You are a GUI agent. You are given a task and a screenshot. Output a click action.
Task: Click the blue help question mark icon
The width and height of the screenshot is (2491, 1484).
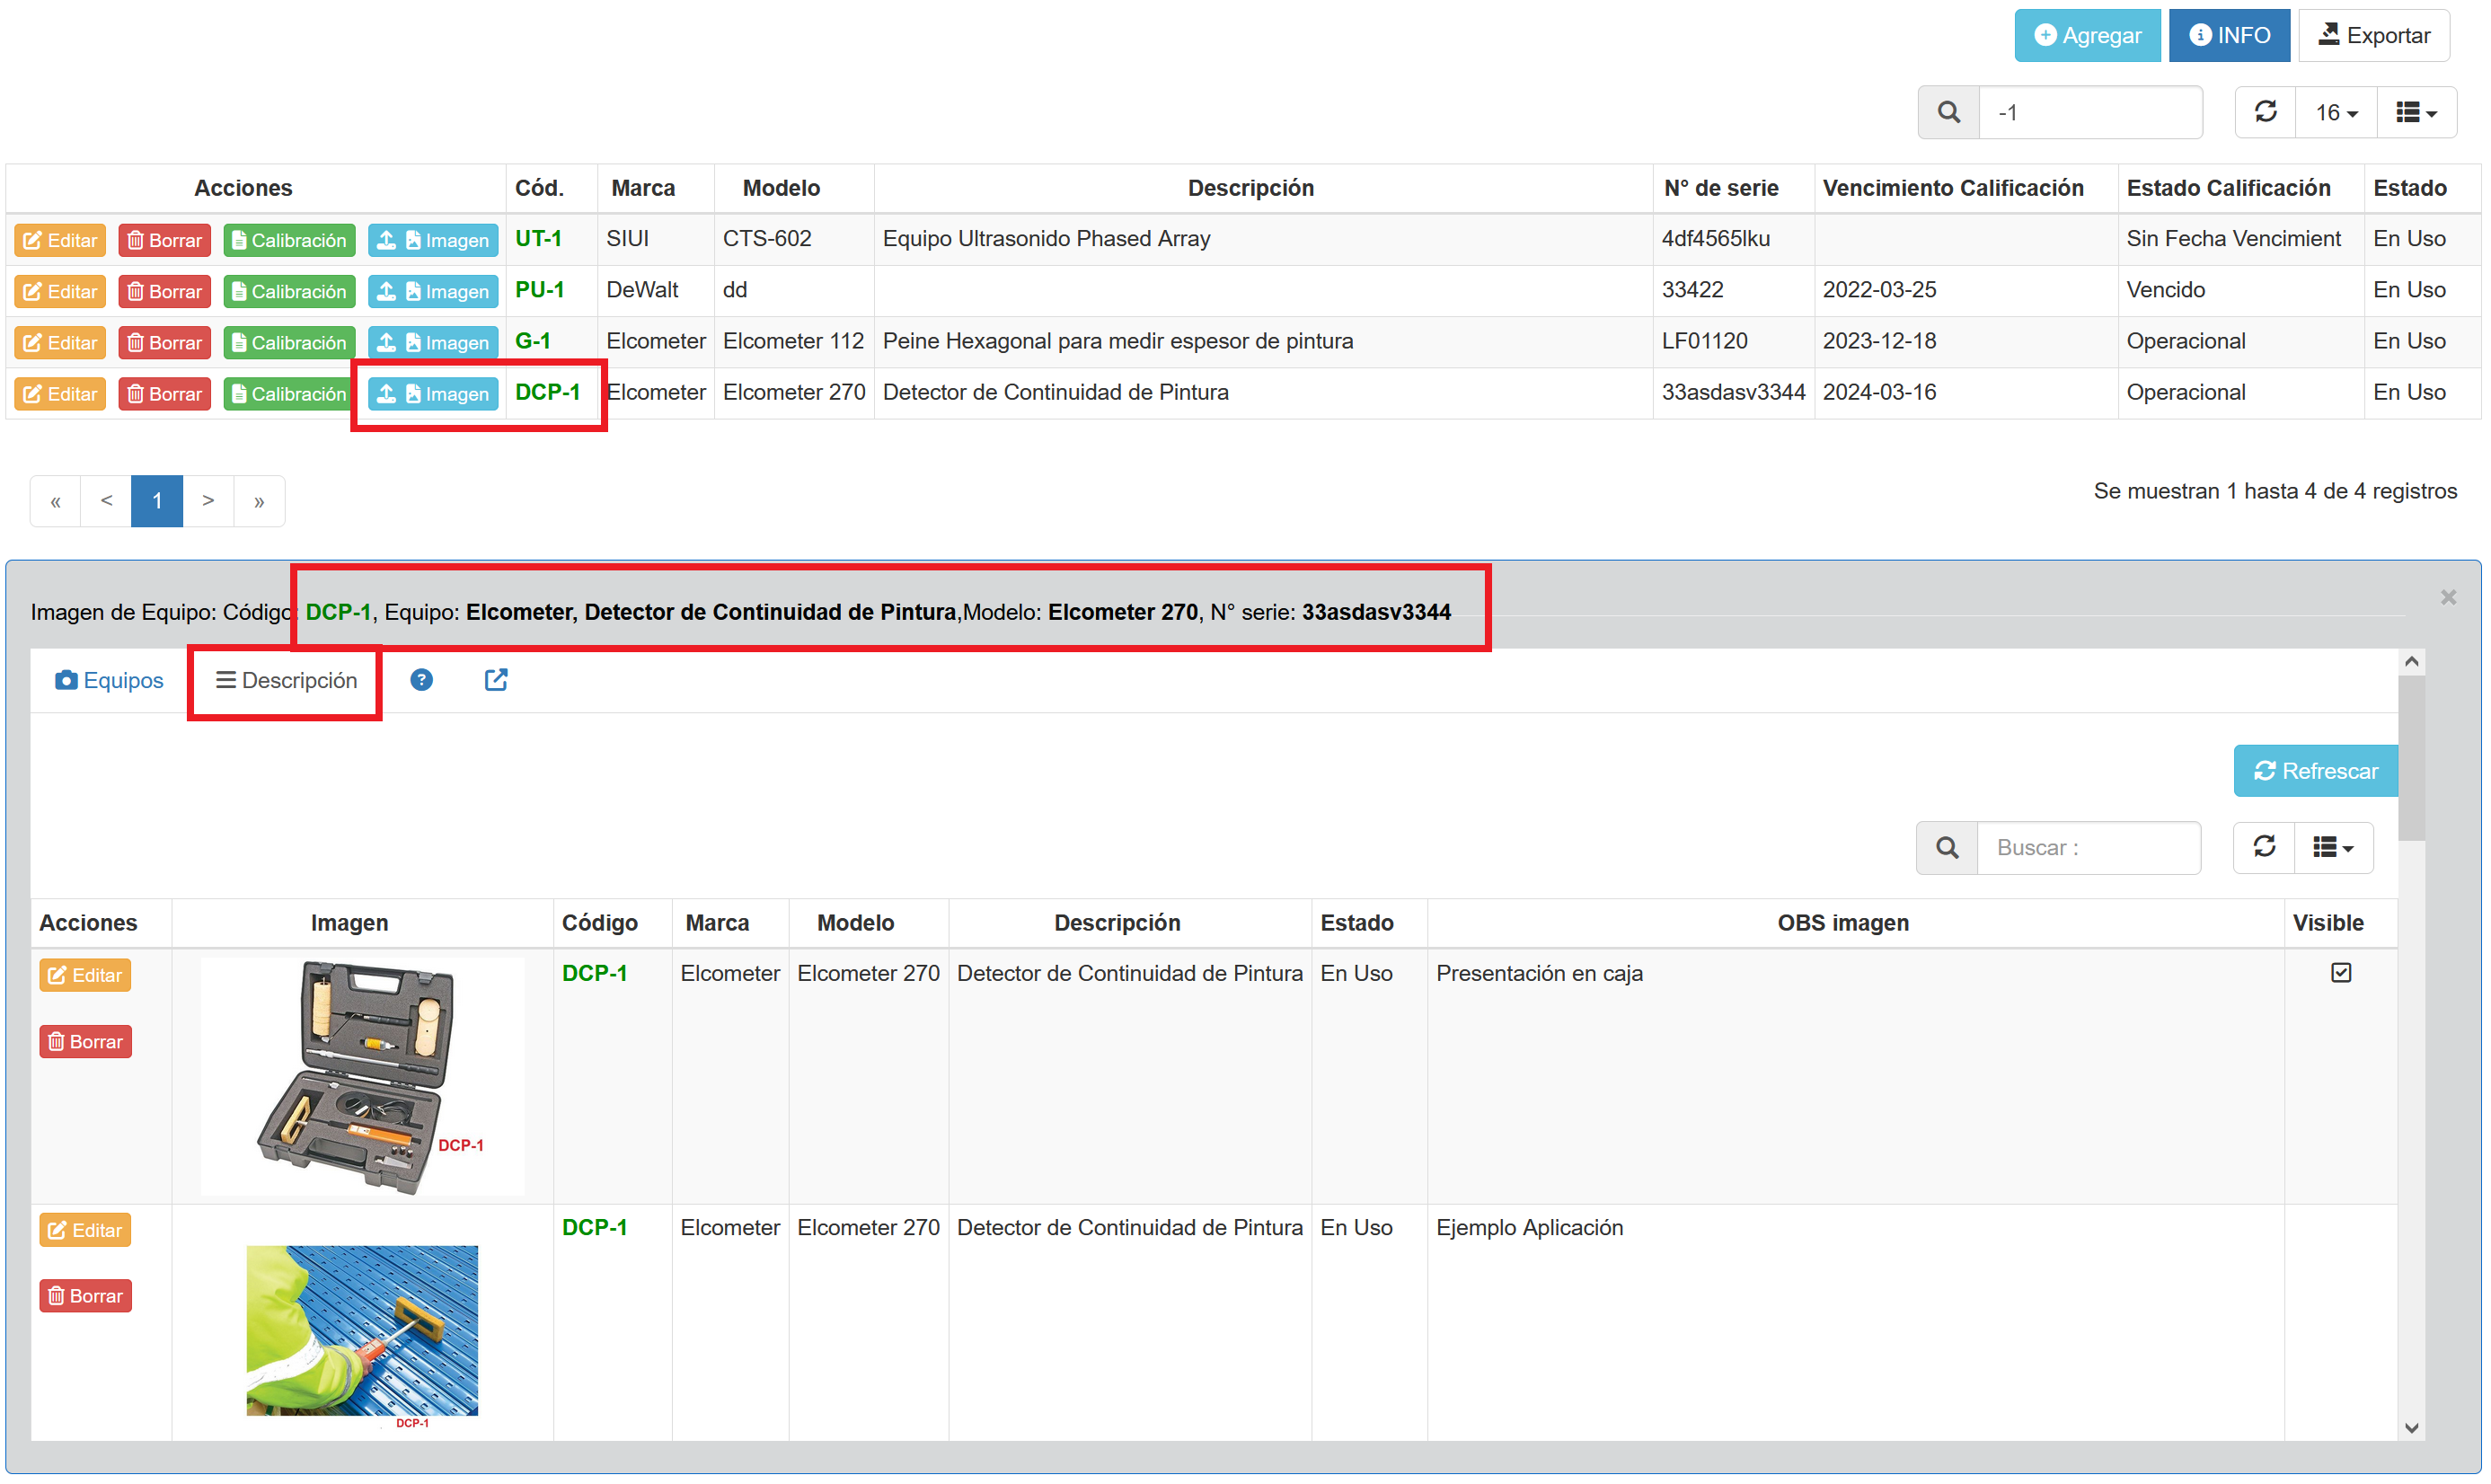(x=421, y=680)
